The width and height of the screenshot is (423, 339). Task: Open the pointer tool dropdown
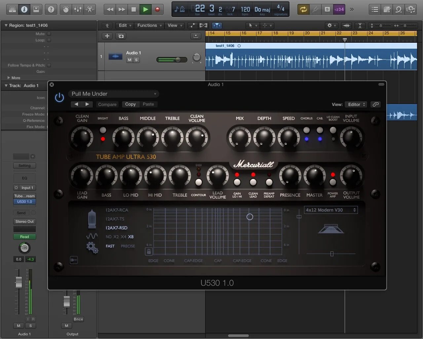point(253,25)
